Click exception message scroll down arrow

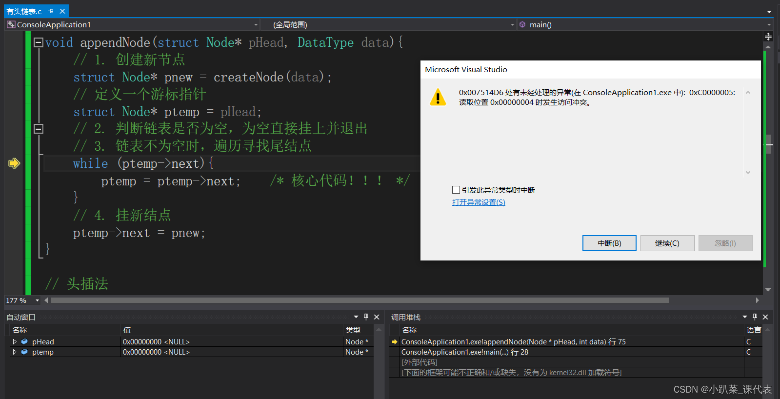tap(748, 172)
